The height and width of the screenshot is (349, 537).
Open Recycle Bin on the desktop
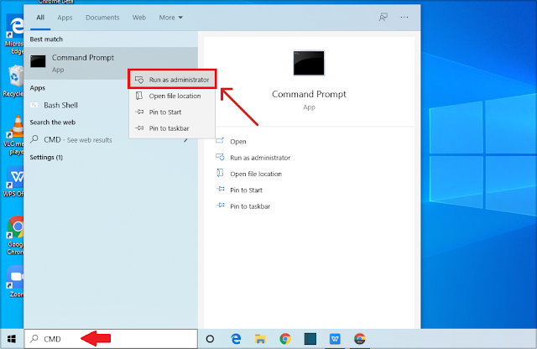pyautogui.click(x=13, y=81)
